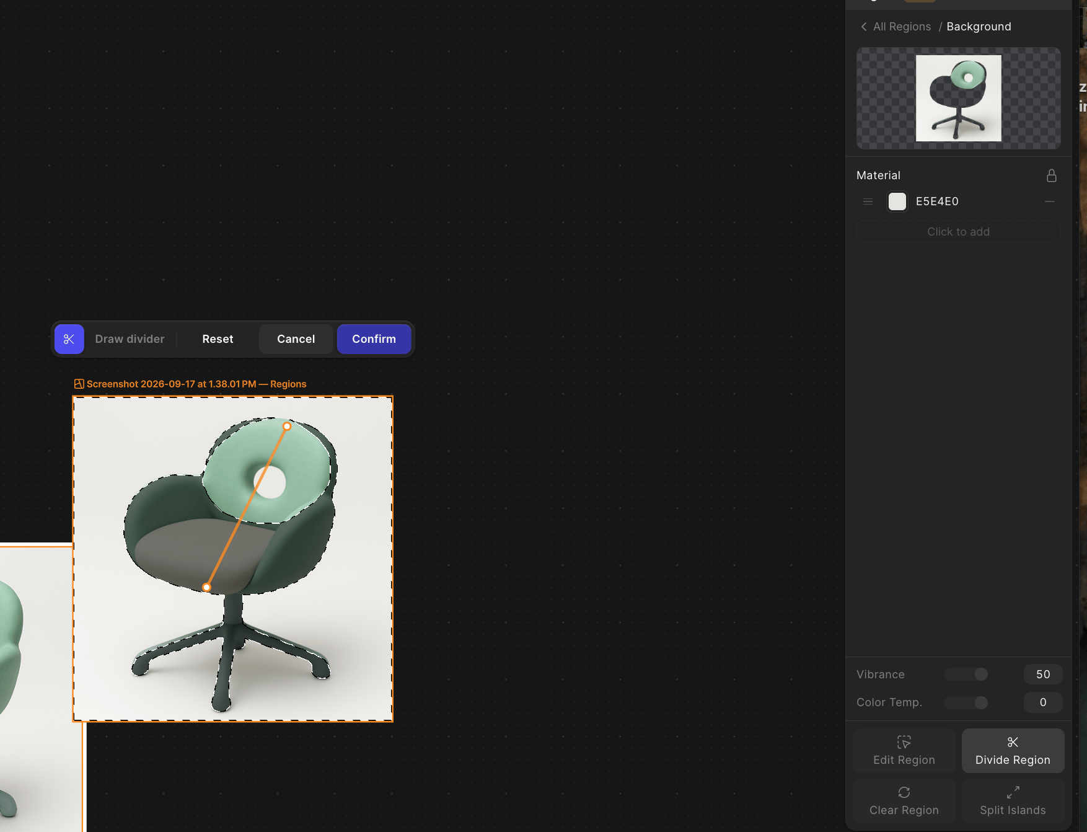The height and width of the screenshot is (832, 1087).
Task: Go back to All Regions
Action: point(902,27)
